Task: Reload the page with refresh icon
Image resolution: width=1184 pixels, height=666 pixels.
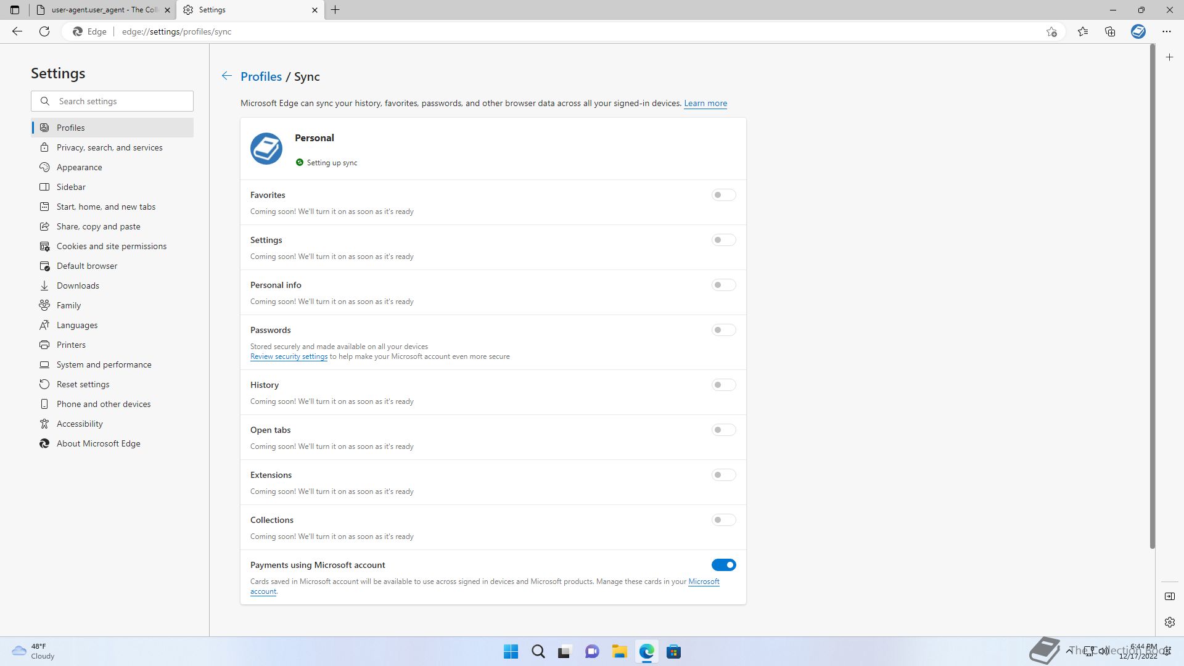Action: 44,31
